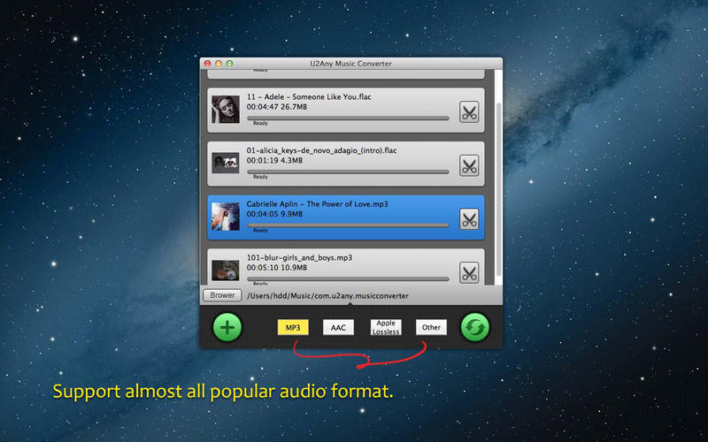Click duration text 00:01:19 4.3MB
Image resolution: width=708 pixels, height=442 pixels.
pos(274,161)
